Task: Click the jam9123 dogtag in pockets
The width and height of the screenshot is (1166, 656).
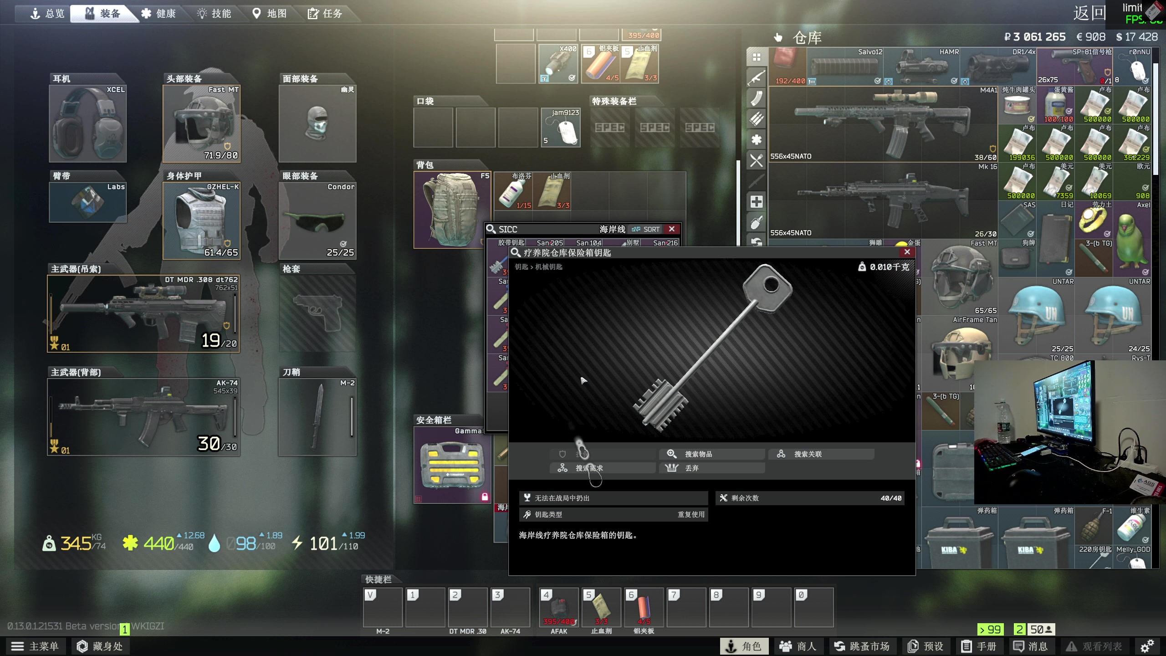Action: [561, 128]
